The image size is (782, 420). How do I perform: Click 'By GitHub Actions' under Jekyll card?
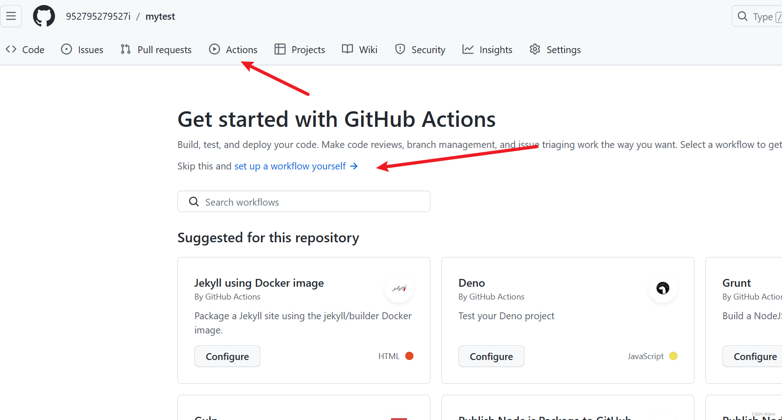227,297
